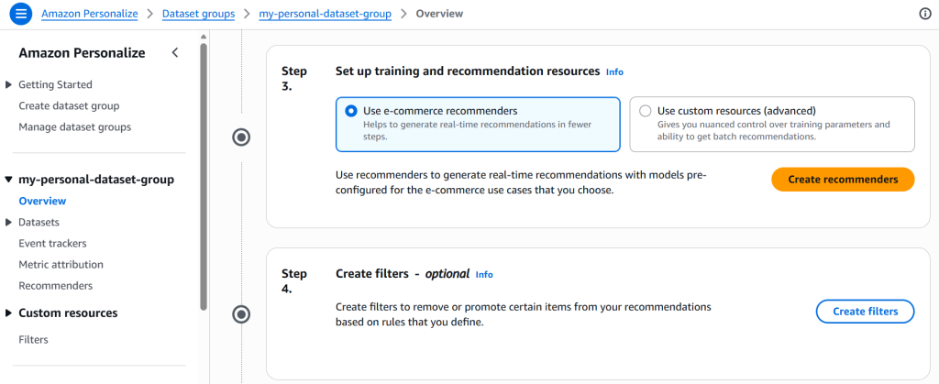Click the Getting Started label in sidebar
The width and height of the screenshot is (939, 384).
point(55,85)
